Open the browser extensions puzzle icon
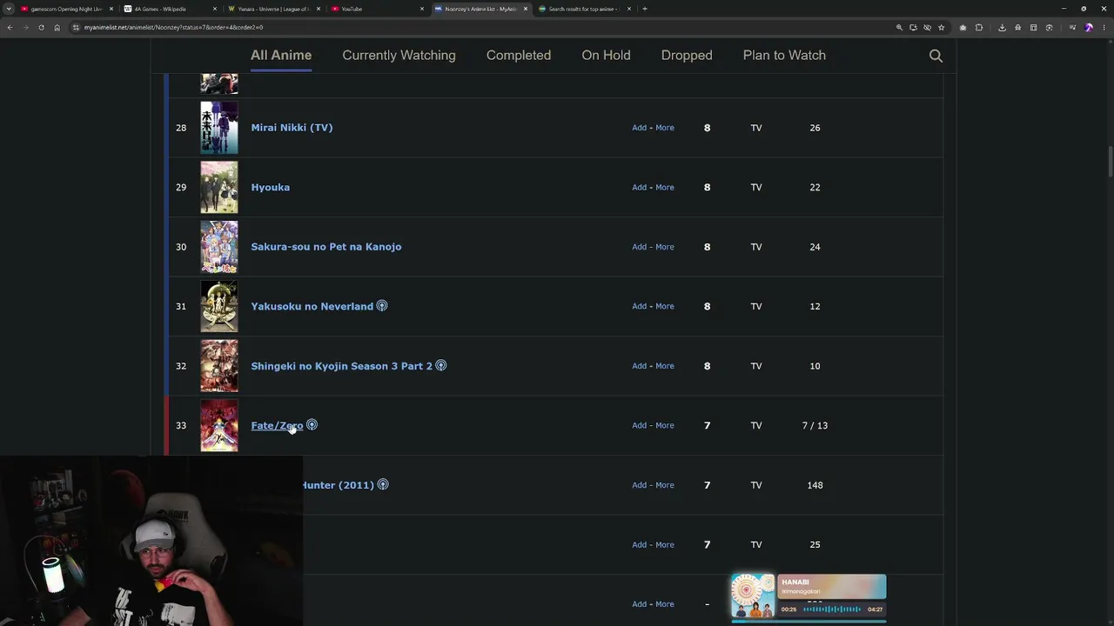 979,27
